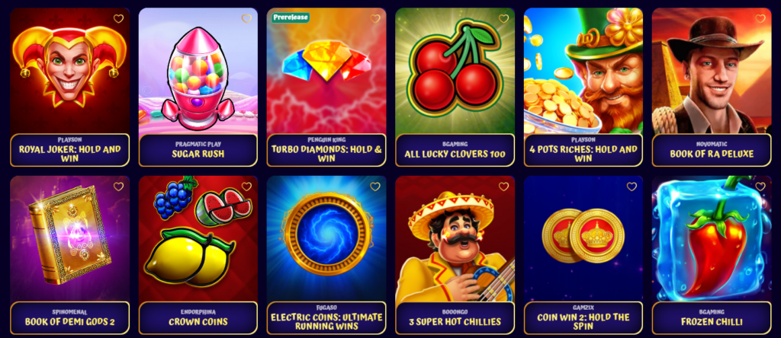This screenshot has height=338, width=781.
Task: Click Frozen Chilli game title
Action: coord(712,321)
